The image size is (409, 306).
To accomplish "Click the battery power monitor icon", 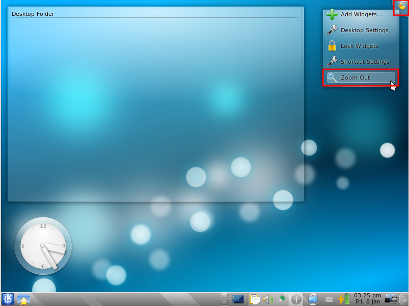I will coord(345,299).
